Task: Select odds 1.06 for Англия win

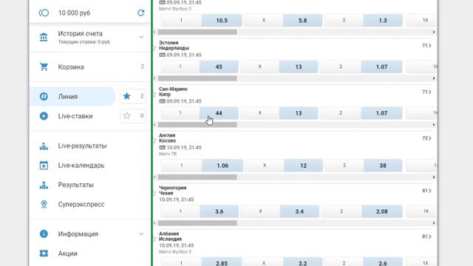Action: click(222, 166)
